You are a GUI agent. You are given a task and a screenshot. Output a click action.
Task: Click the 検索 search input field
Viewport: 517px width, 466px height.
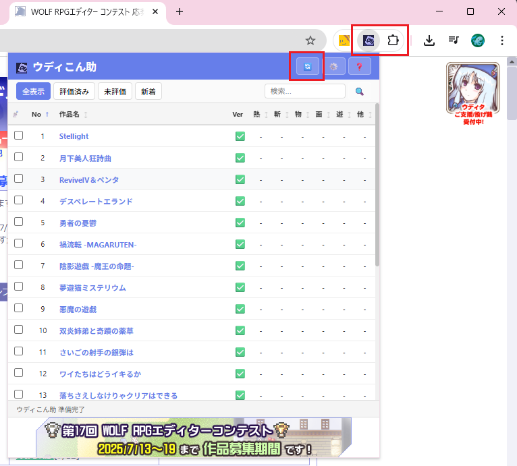coord(305,91)
